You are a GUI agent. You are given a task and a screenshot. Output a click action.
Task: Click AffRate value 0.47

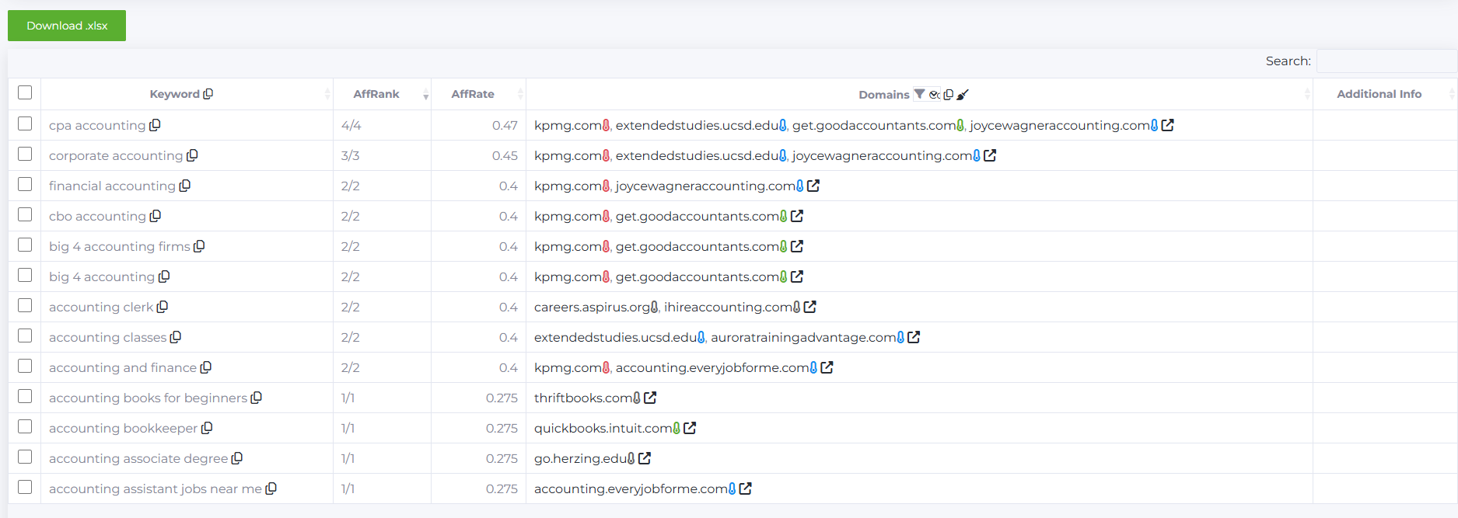click(x=505, y=125)
